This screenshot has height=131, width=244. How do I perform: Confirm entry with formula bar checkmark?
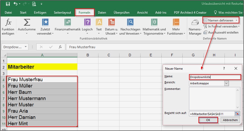pos(51,47)
